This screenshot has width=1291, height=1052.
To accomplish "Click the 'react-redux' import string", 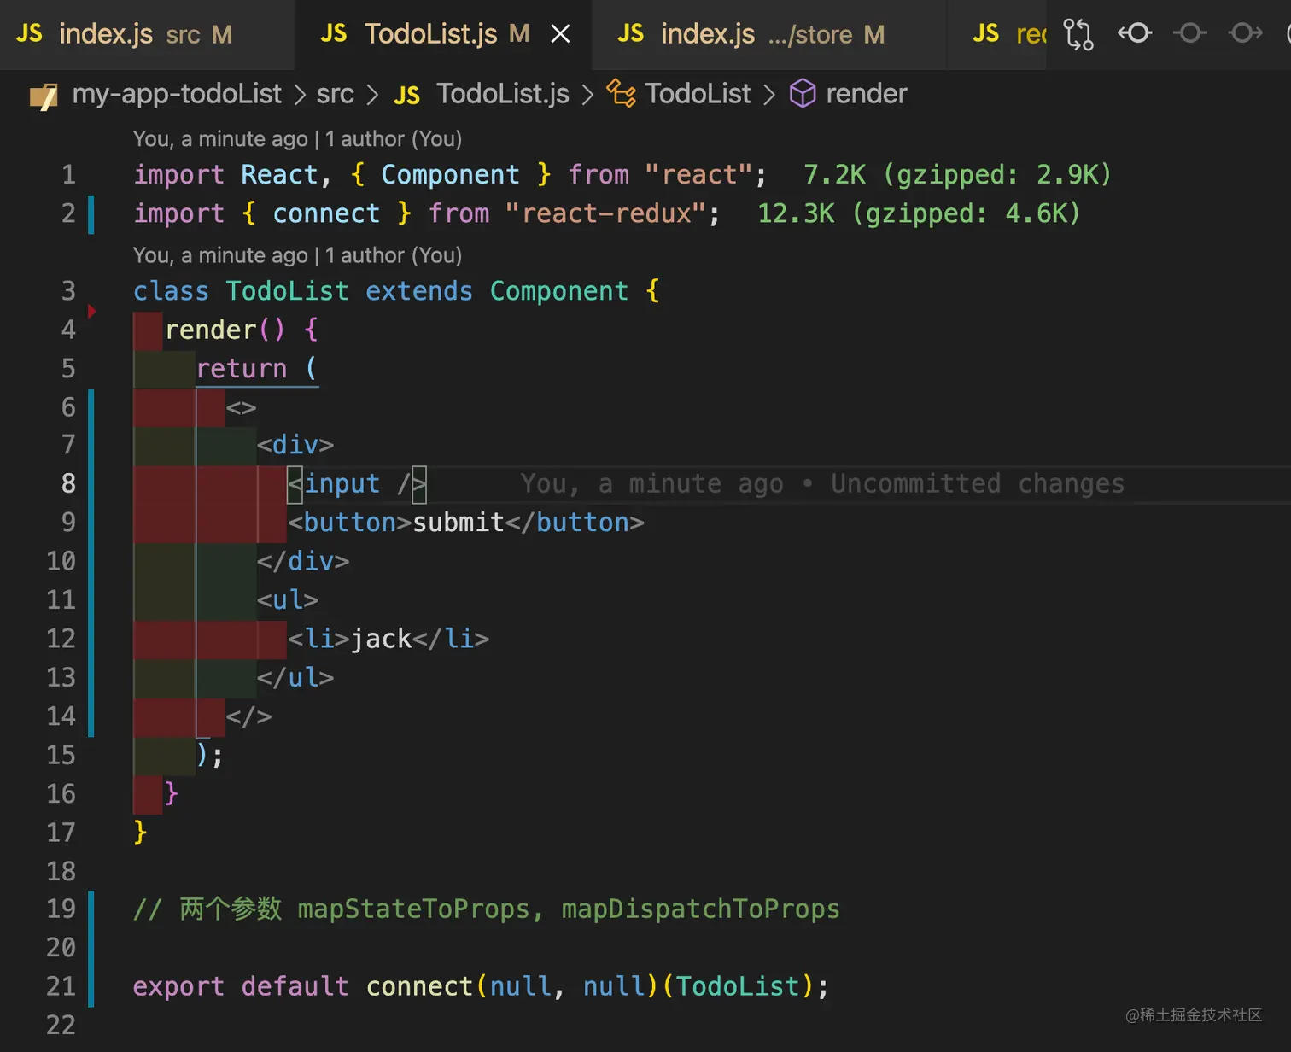I will tap(605, 213).
